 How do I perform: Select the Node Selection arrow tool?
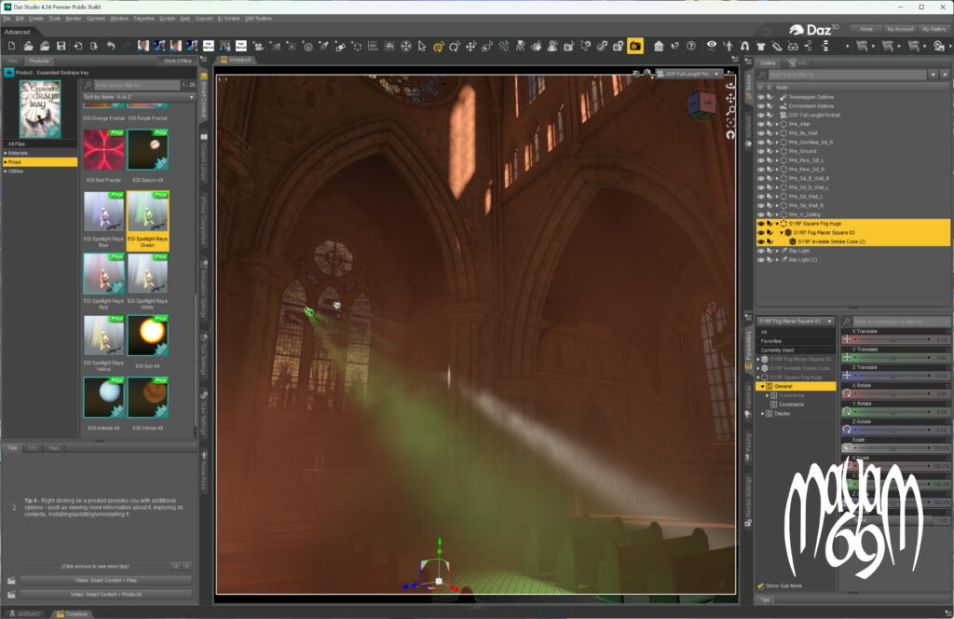(x=422, y=47)
